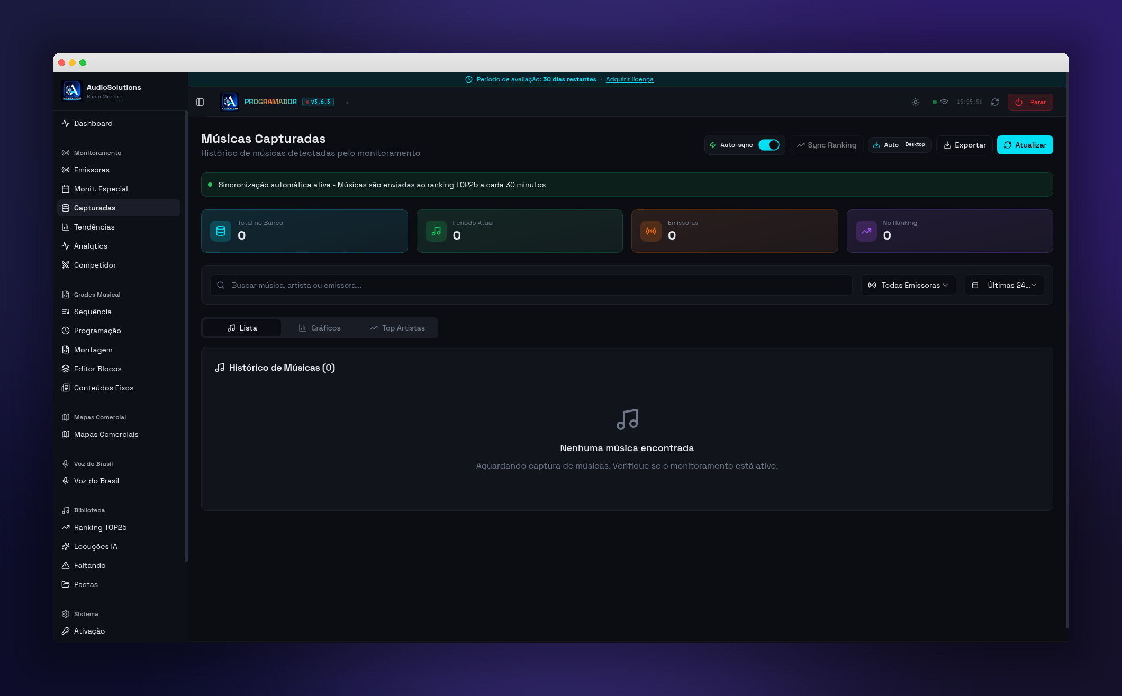Click the wifi connection status icon
This screenshot has width=1122, height=696.
(944, 102)
